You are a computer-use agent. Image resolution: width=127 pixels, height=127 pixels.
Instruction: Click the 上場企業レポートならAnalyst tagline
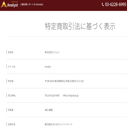pos(32,4)
